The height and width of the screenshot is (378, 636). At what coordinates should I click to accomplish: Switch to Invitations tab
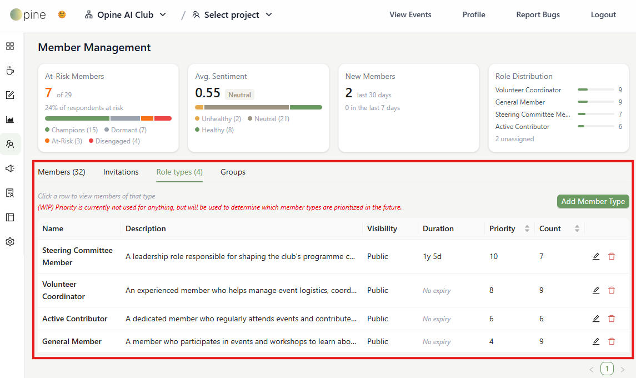click(x=121, y=172)
